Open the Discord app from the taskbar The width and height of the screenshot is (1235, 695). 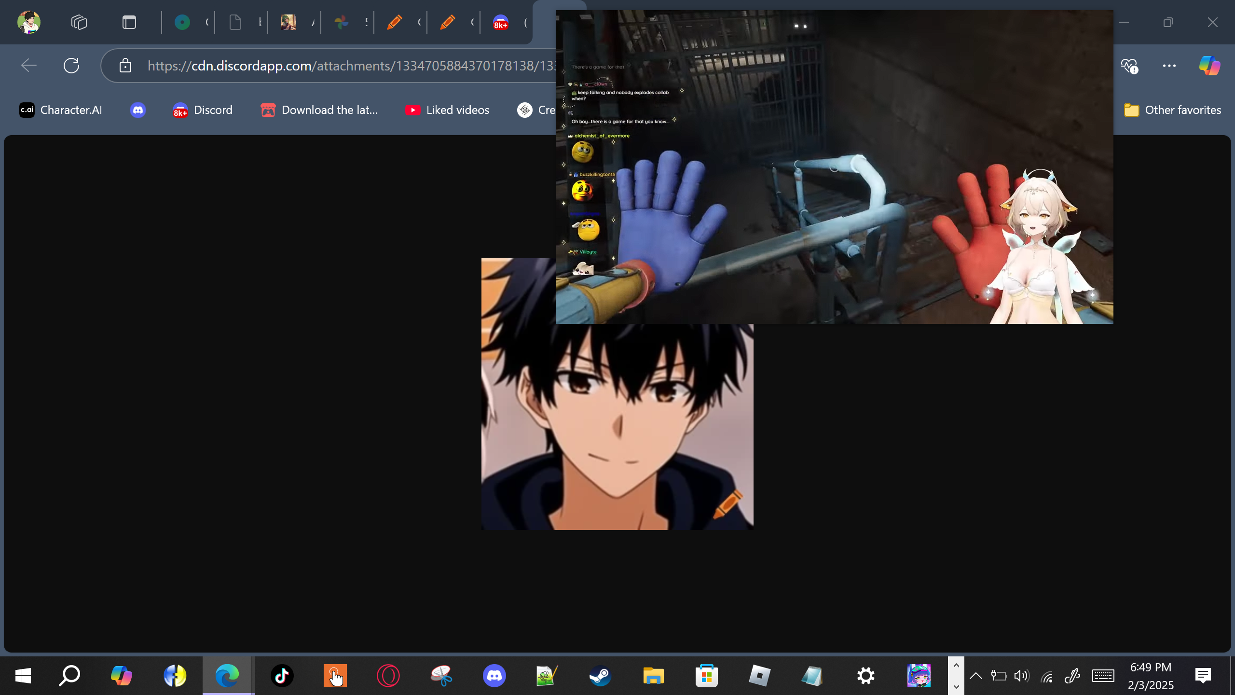(x=494, y=676)
